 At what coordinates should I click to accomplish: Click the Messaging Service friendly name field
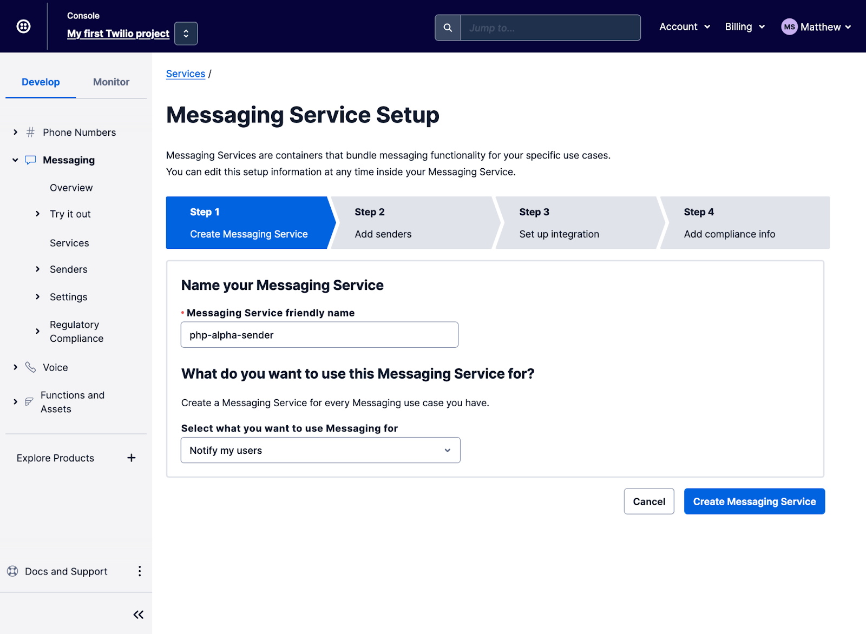(x=319, y=335)
